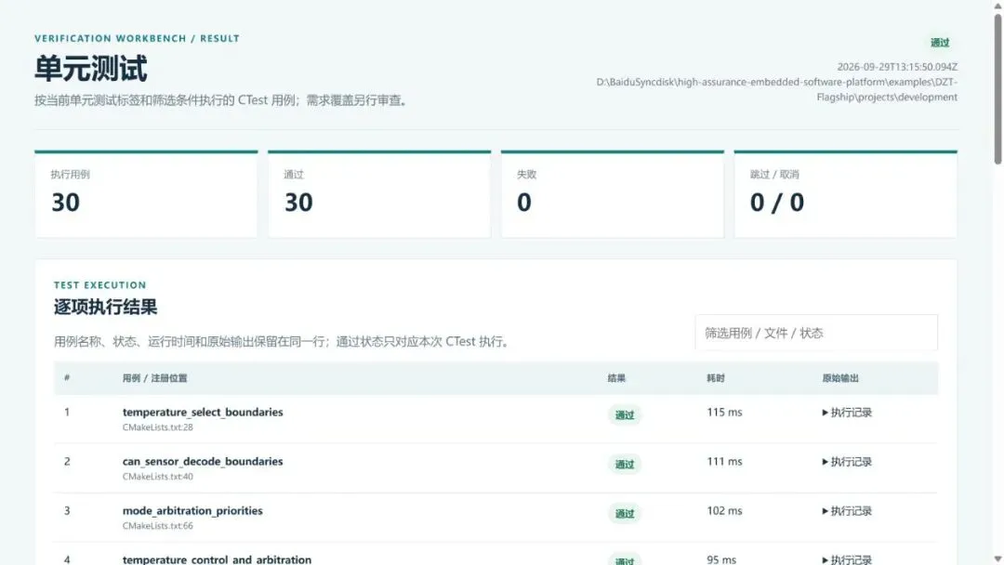This screenshot has height=565, width=1004.
Task: Click the 失败 0 summary card
Action: click(613, 194)
